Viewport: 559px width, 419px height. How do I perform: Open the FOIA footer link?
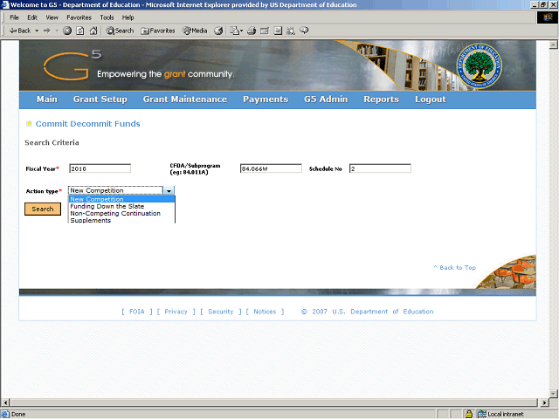pos(137,312)
